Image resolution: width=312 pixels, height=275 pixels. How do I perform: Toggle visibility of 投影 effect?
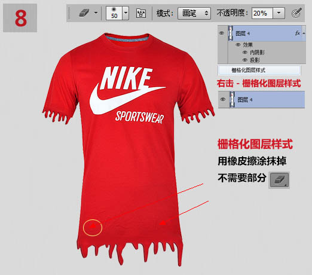[245, 60]
